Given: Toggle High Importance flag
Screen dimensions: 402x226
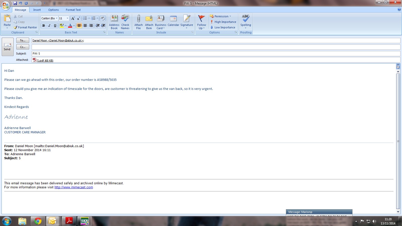Looking at the screenshot, I should click(x=223, y=22).
